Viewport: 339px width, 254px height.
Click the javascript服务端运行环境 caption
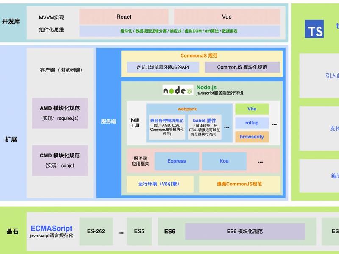[220, 93]
